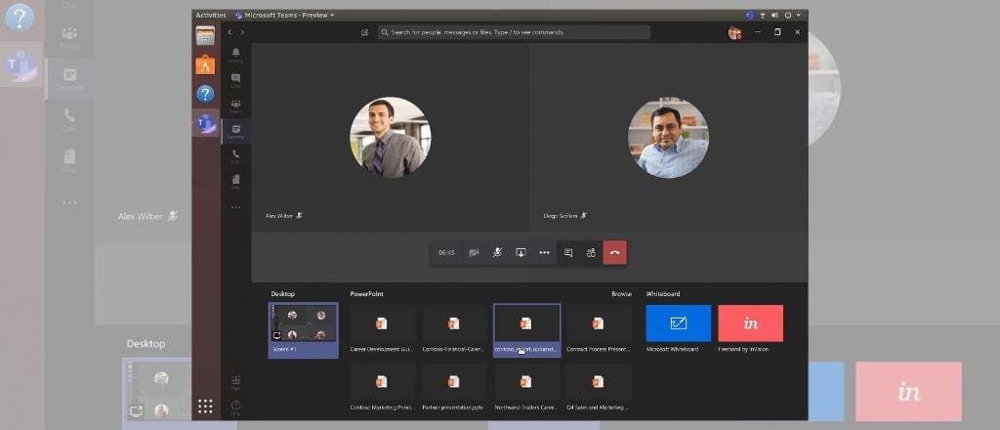Browse for a PowerPoint file

(621, 294)
